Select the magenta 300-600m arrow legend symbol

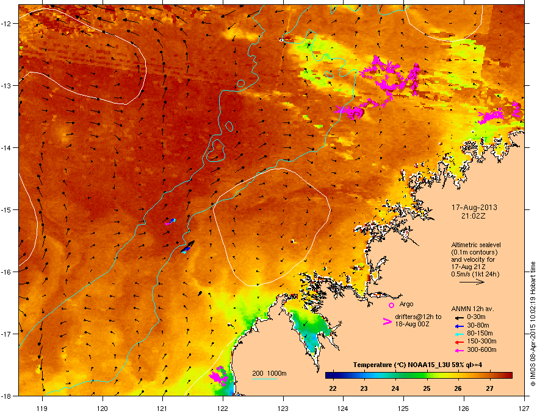(459, 350)
